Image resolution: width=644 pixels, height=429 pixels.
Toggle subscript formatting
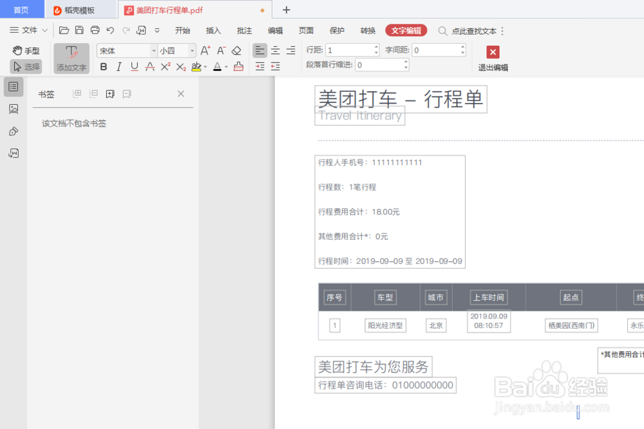[x=181, y=67]
